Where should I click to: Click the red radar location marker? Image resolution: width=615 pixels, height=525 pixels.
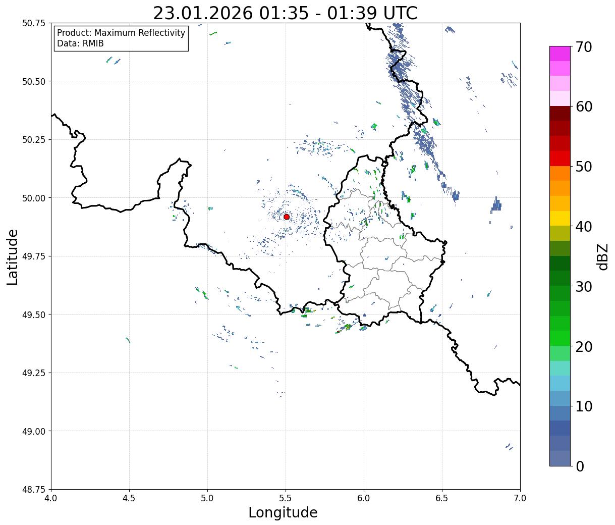coord(287,217)
